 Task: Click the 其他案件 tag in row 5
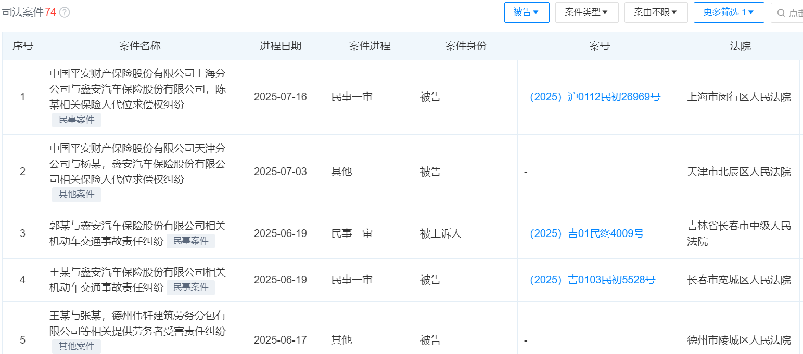(x=77, y=346)
